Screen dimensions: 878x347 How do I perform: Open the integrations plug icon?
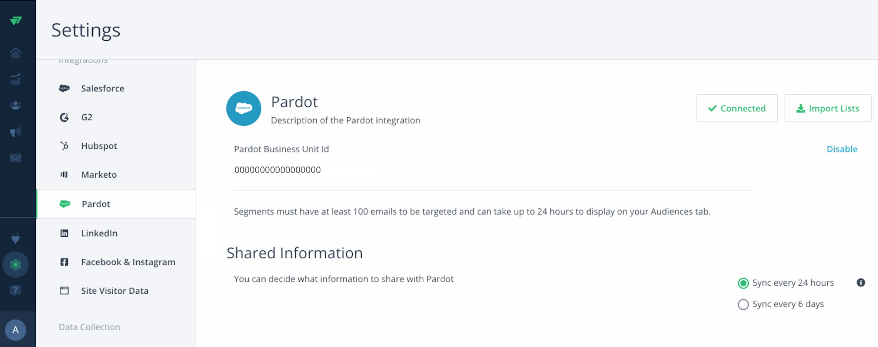(15, 239)
